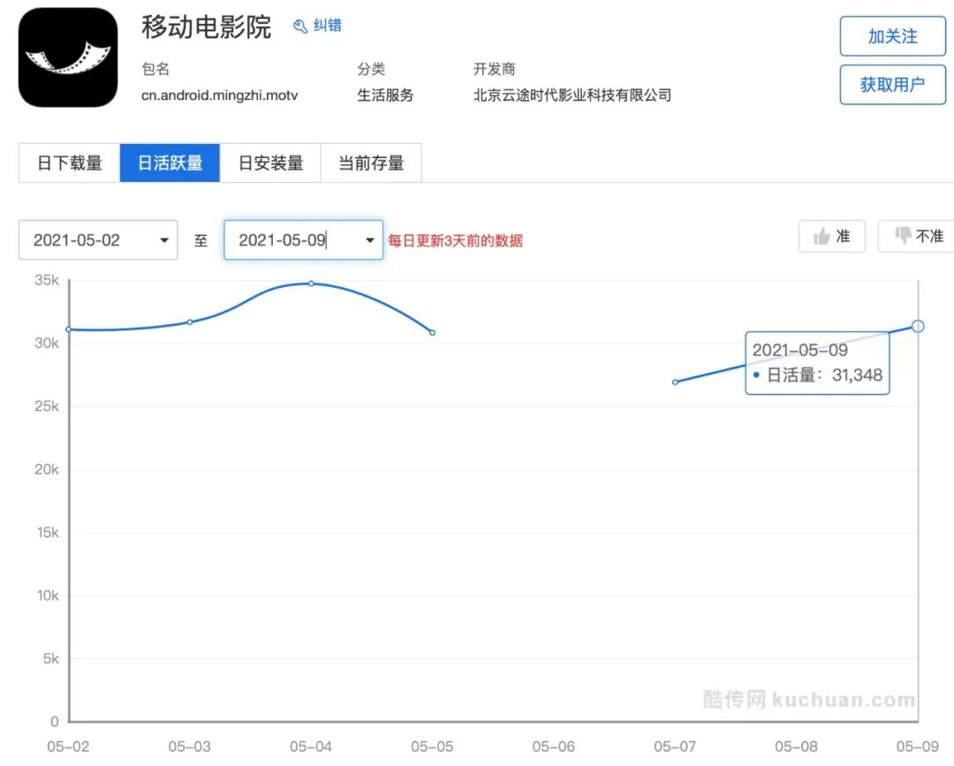Open the end date dropdown arrow
954x766 pixels.
coord(369,240)
